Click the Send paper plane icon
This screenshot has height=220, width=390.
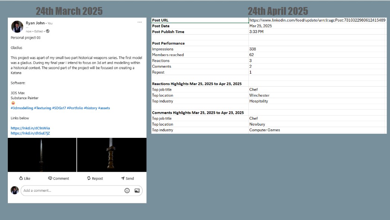pyautogui.click(x=123, y=178)
